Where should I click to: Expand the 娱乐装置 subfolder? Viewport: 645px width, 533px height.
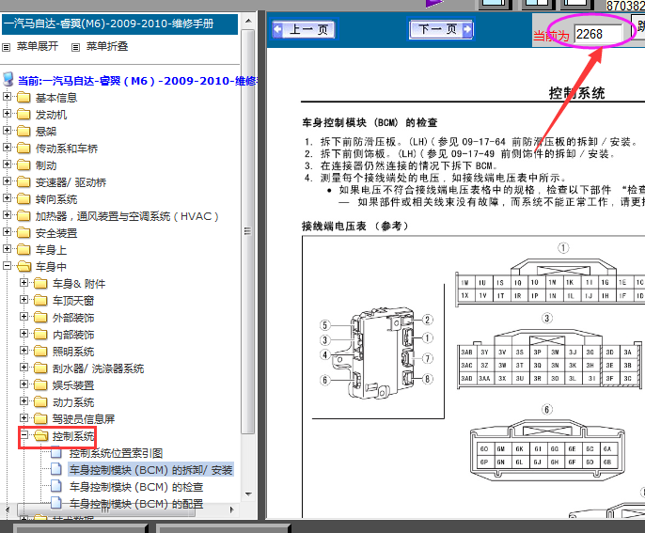[24, 384]
